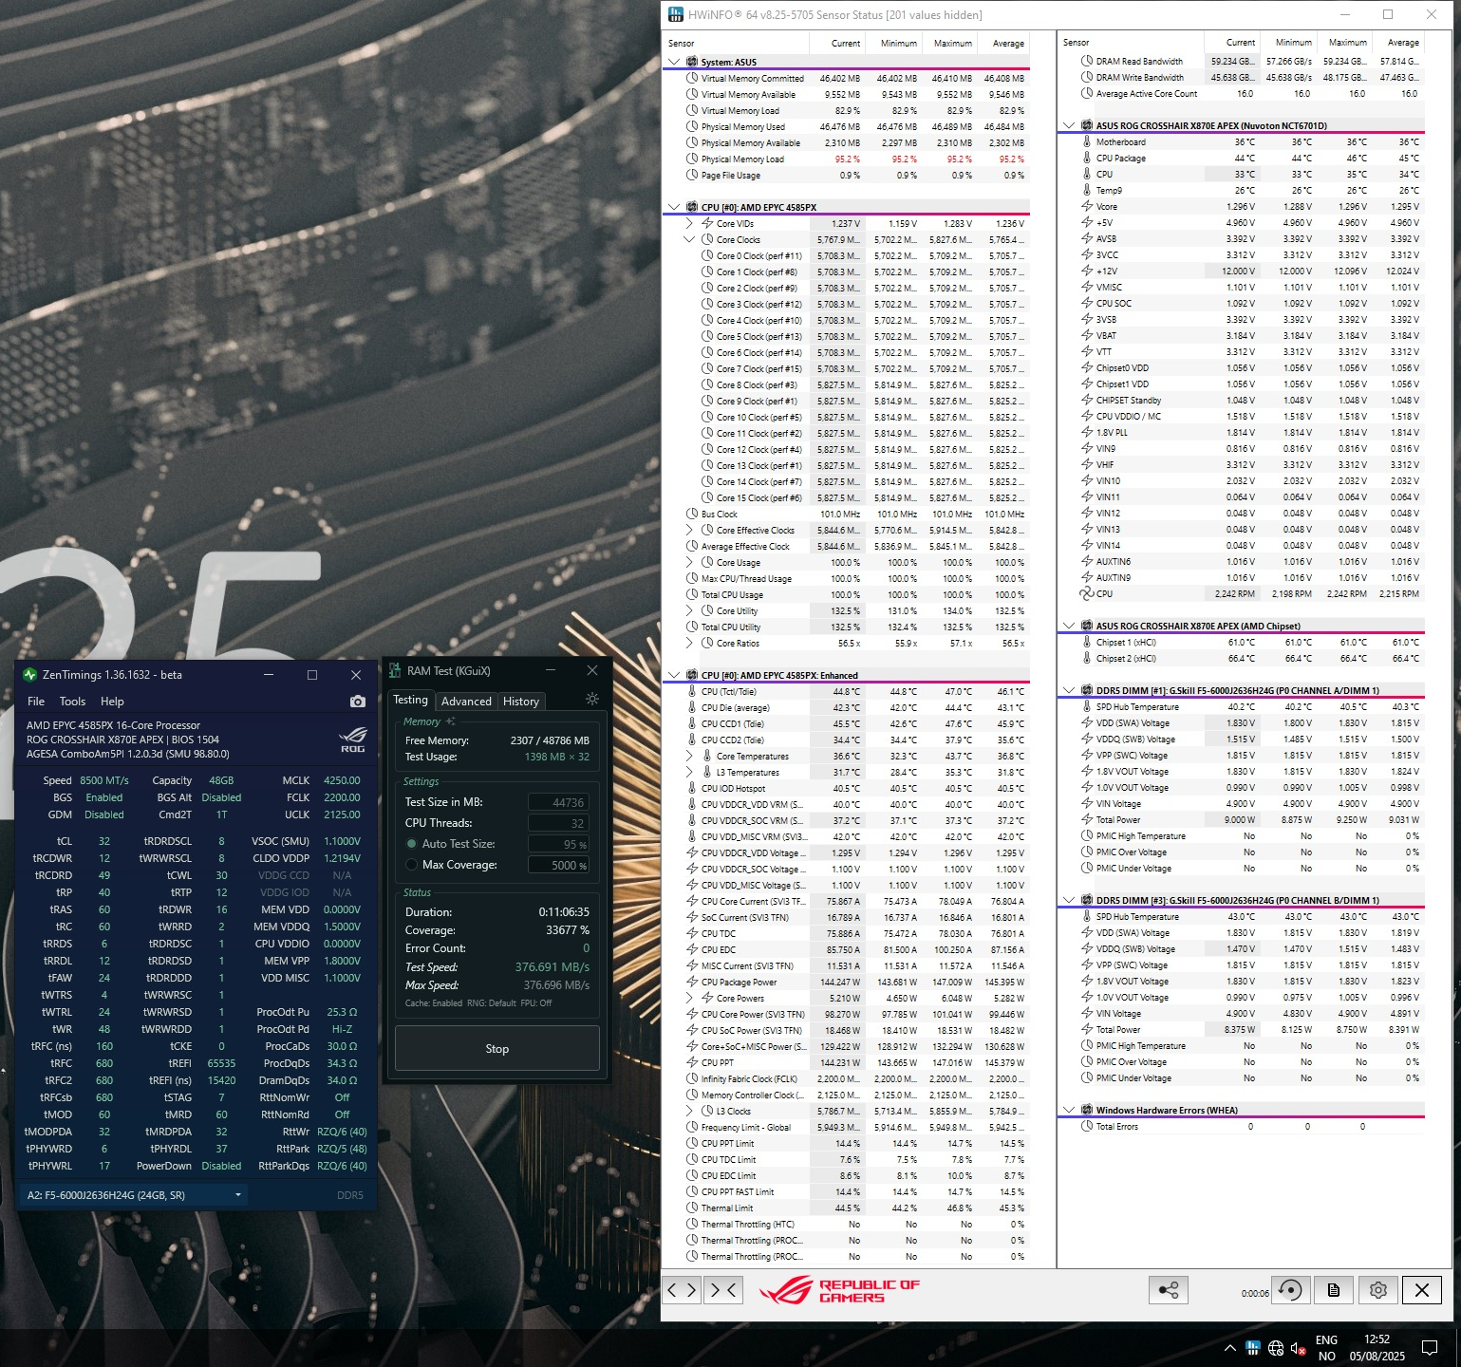This screenshot has width=1461, height=1367.
Task: Open the Windows notification center icon
Action: [x=1429, y=1348]
